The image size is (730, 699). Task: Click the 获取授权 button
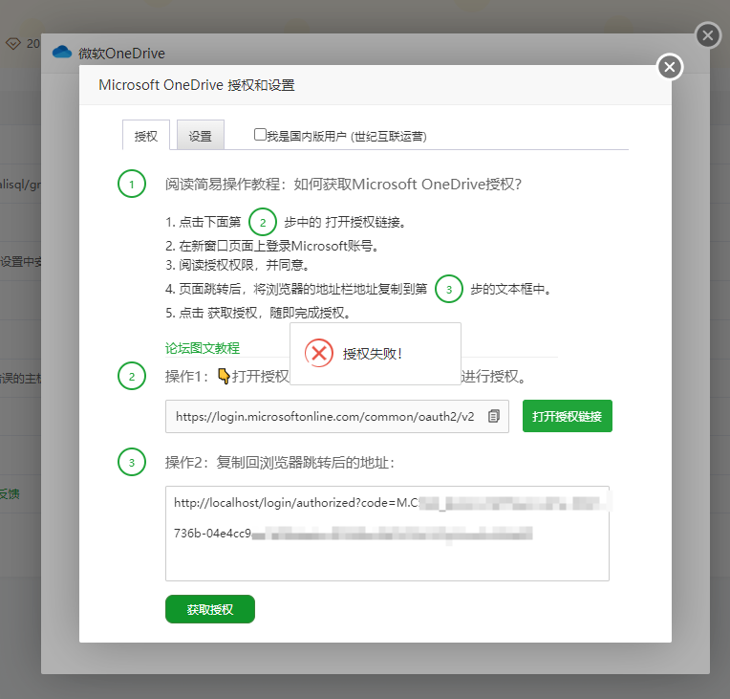click(210, 609)
